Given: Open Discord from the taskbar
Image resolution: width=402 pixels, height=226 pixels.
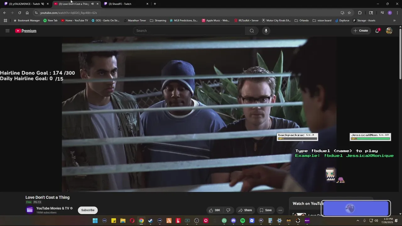Looking at the screenshot, I should pos(233,221).
